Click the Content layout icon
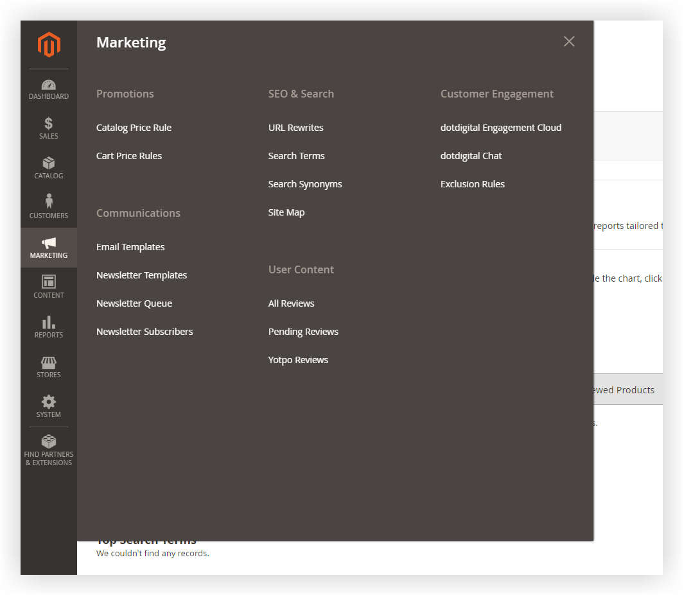The width and height of the screenshot is (684, 596). (49, 282)
